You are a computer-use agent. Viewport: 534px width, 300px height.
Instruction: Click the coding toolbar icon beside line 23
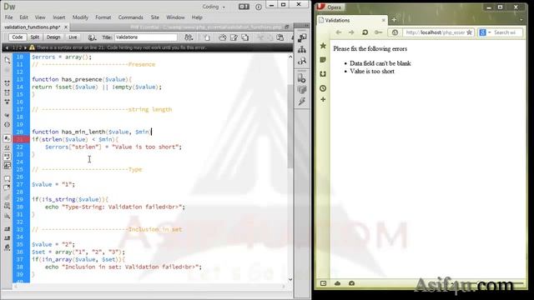pos(8,157)
